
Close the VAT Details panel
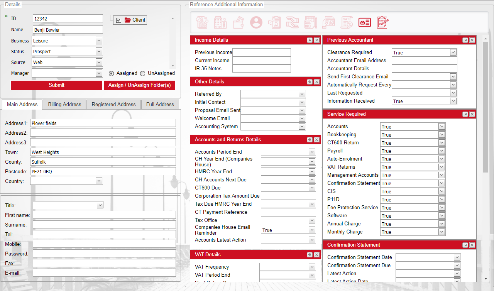316,255
